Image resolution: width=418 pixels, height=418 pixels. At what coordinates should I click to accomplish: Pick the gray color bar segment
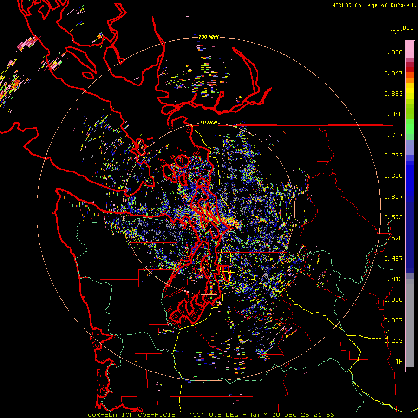(410, 323)
